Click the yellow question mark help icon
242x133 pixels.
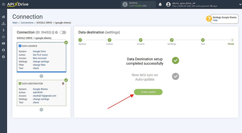tap(209, 19)
